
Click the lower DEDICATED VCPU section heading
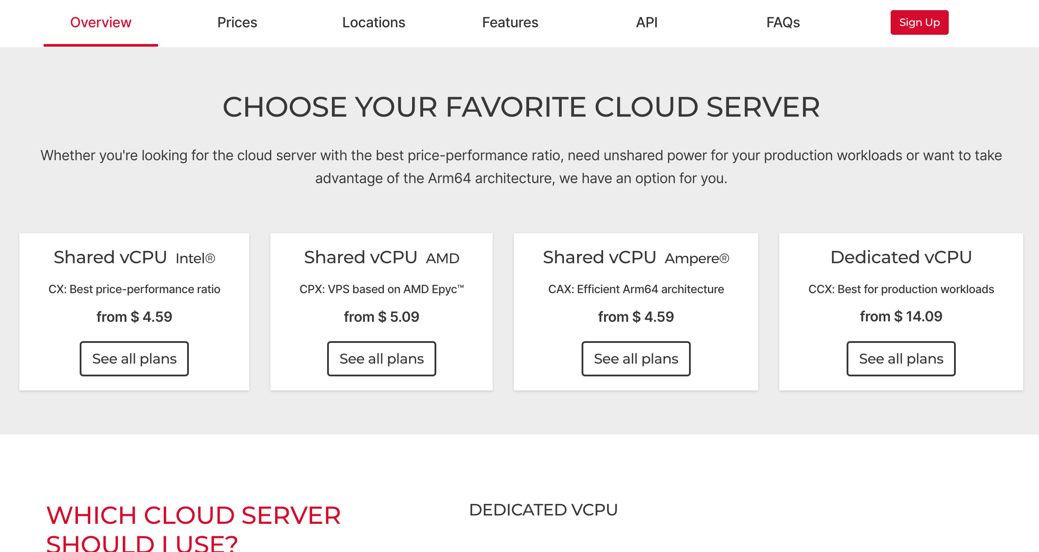click(543, 510)
